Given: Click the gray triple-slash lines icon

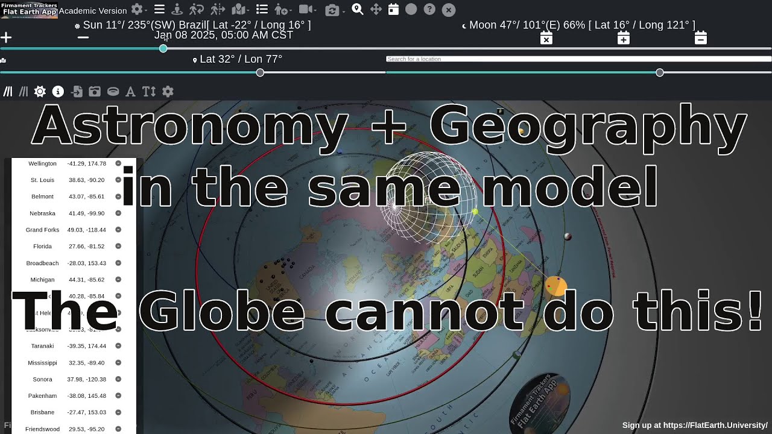Looking at the screenshot, I should point(24,92).
